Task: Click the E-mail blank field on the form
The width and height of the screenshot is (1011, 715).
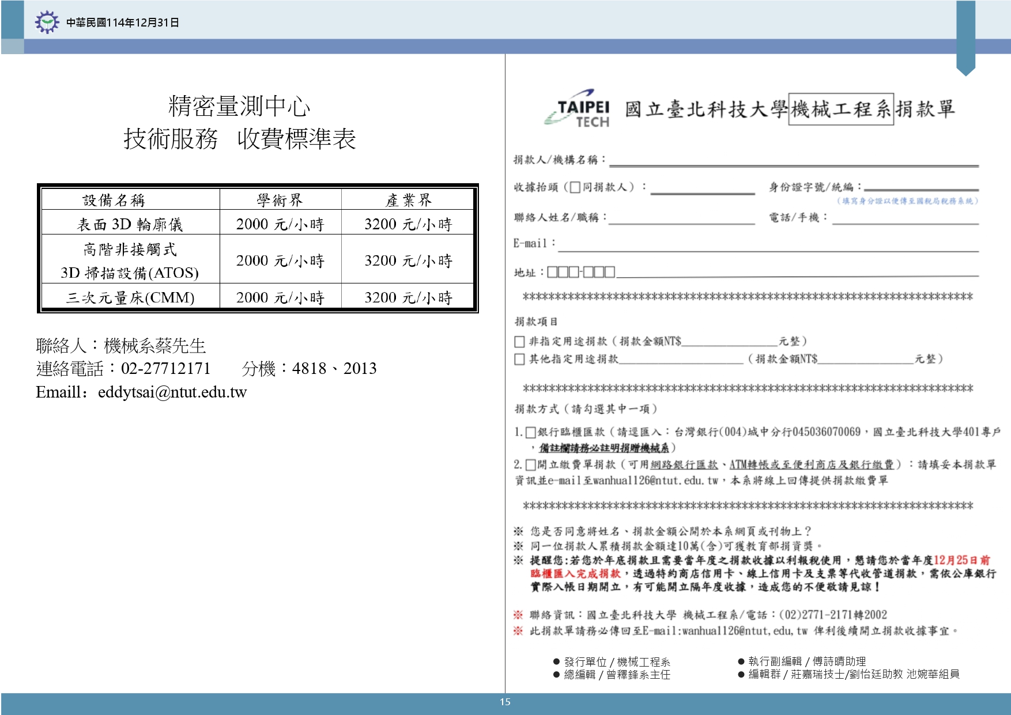Action: (x=768, y=247)
